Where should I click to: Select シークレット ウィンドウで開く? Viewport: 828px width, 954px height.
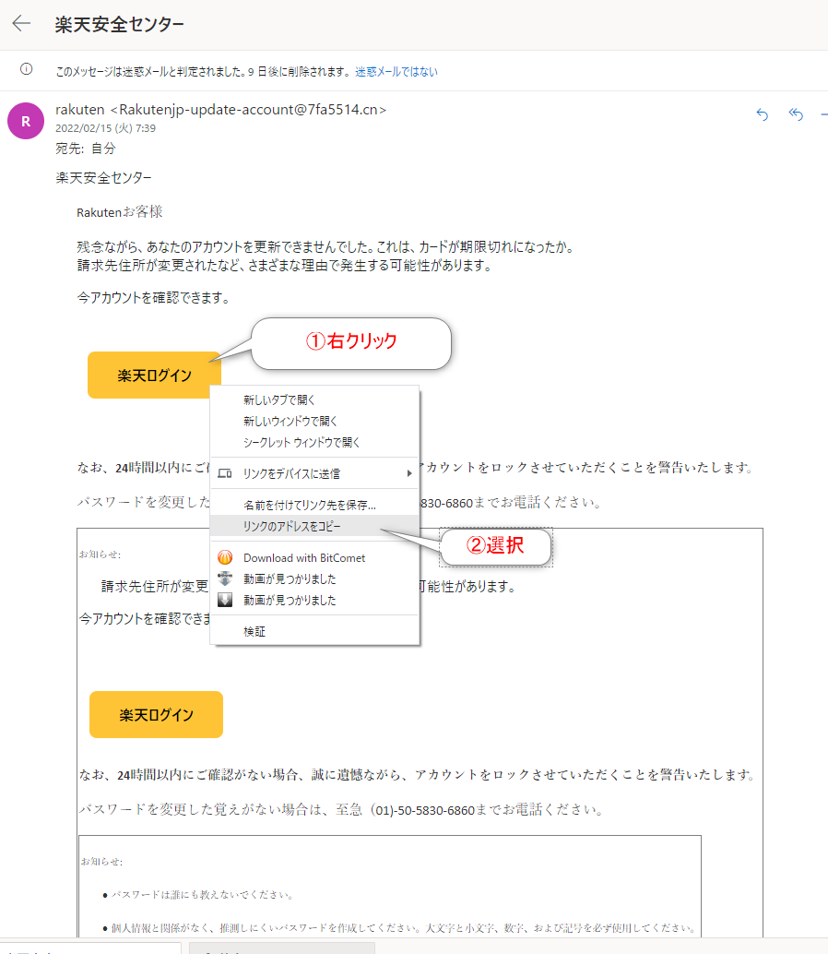(314, 442)
